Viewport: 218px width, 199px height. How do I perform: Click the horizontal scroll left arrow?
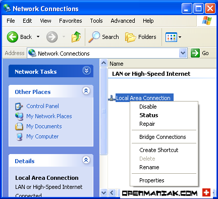click(x=112, y=192)
